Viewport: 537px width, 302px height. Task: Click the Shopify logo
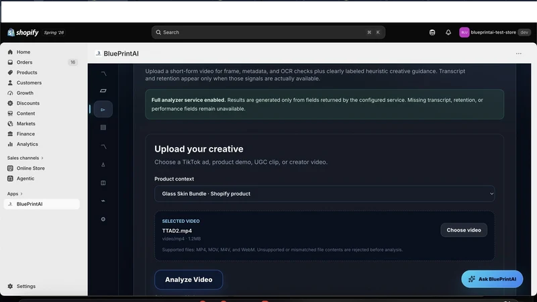pyautogui.click(x=23, y=32)
